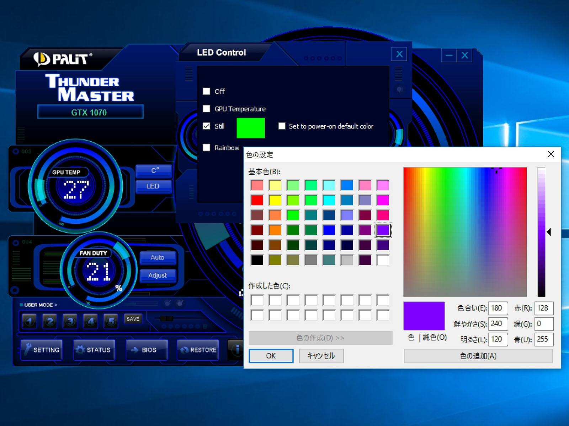The image size is (569, 426).
Task: Set fan control to Auto
Action: click(158, 257)
